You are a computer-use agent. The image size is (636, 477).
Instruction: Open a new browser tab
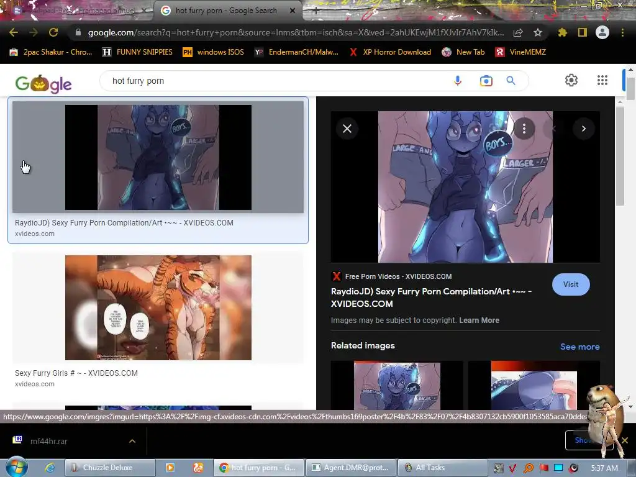click(x=316, y=11)
